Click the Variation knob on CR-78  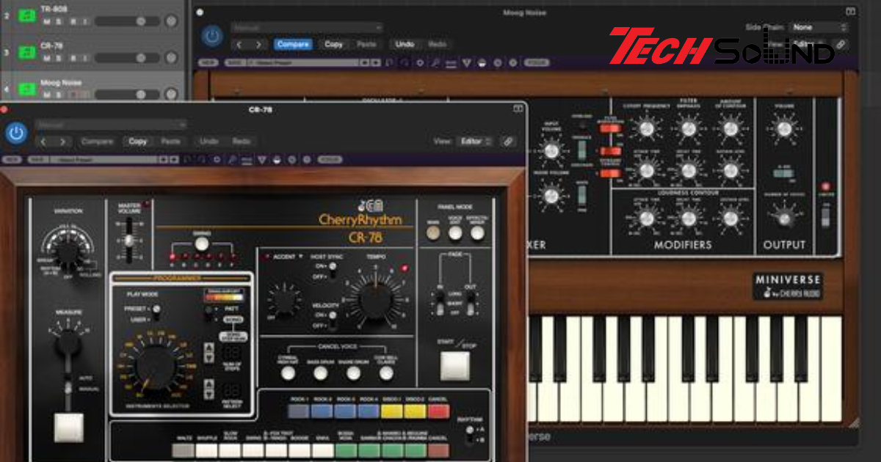tap(66, 251)
